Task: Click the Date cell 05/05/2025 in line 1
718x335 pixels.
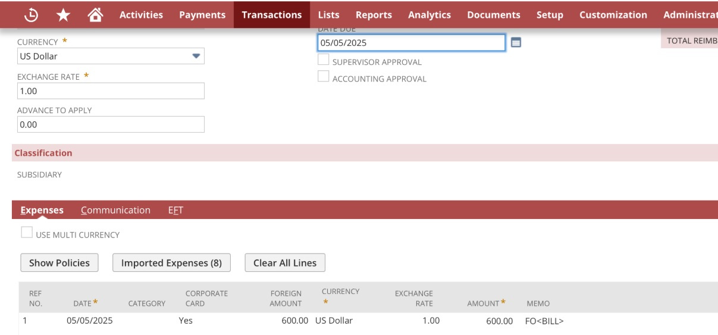Action: 89,321
